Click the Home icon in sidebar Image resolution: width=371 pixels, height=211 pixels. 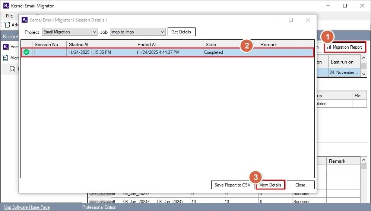pos(6,47)
